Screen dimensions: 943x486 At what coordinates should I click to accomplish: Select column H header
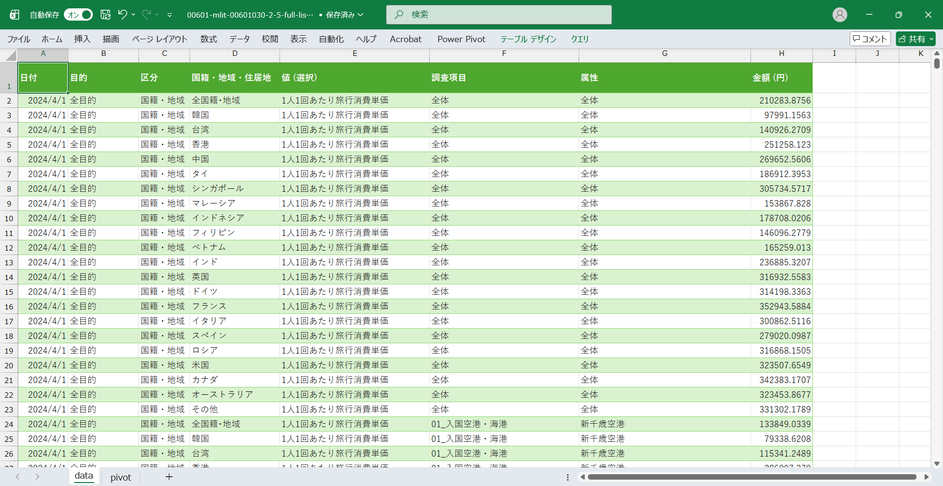[781, 53]
